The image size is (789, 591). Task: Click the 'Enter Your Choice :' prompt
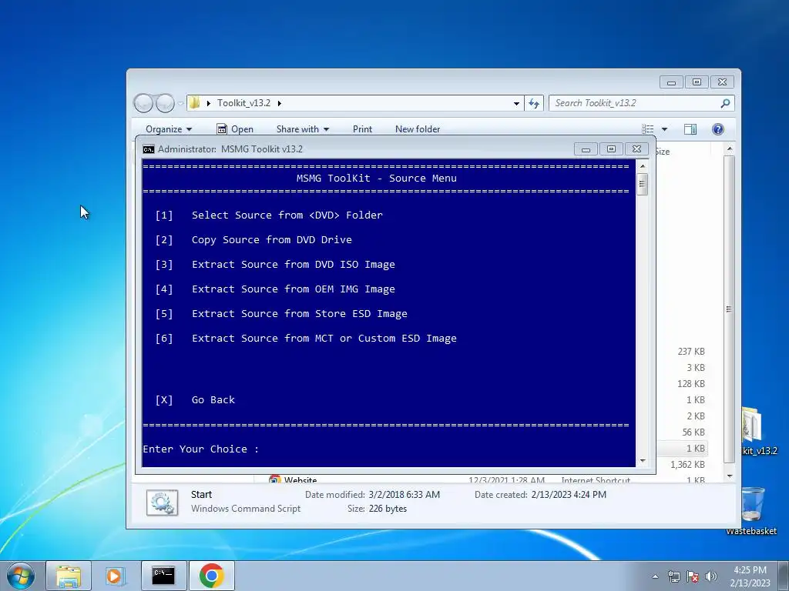click(x=201, y=449)
